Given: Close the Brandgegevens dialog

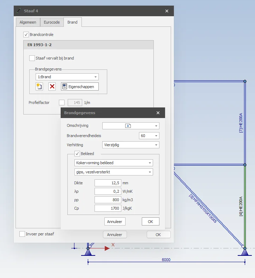Looking at the screenshot, I should point(158,113).
